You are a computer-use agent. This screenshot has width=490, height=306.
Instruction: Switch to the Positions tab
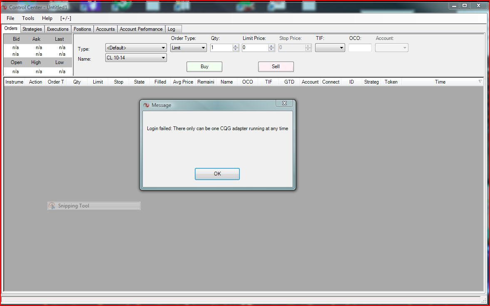click(x=82, y=29)
